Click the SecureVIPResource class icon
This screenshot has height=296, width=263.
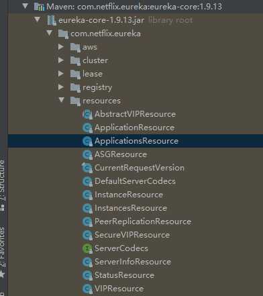click(x=87, y=236)
